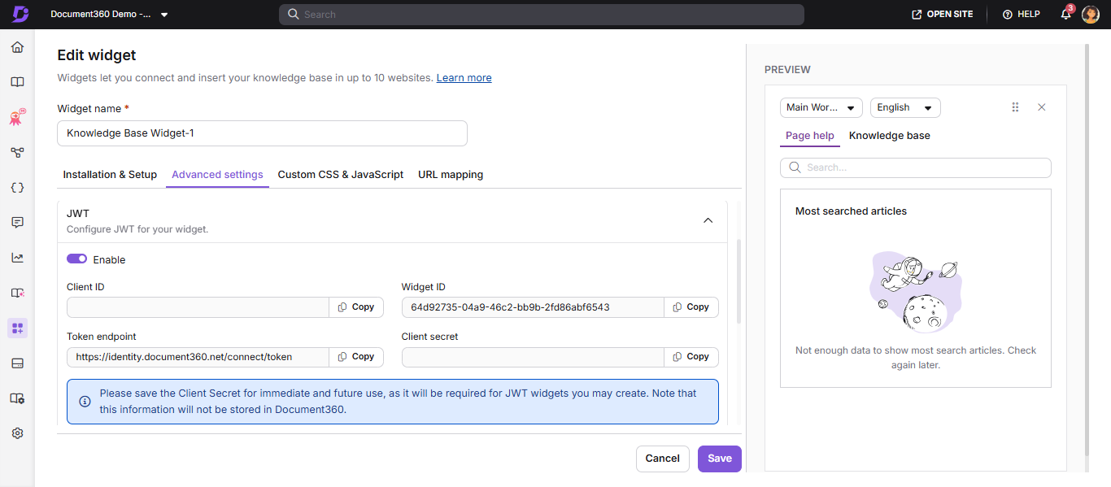Screen dimensions: 1111x487
Task: Open knowledge base portal settings icon
Action: (x=17, y=398)
